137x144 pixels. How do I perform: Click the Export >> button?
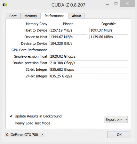[114, 120]
